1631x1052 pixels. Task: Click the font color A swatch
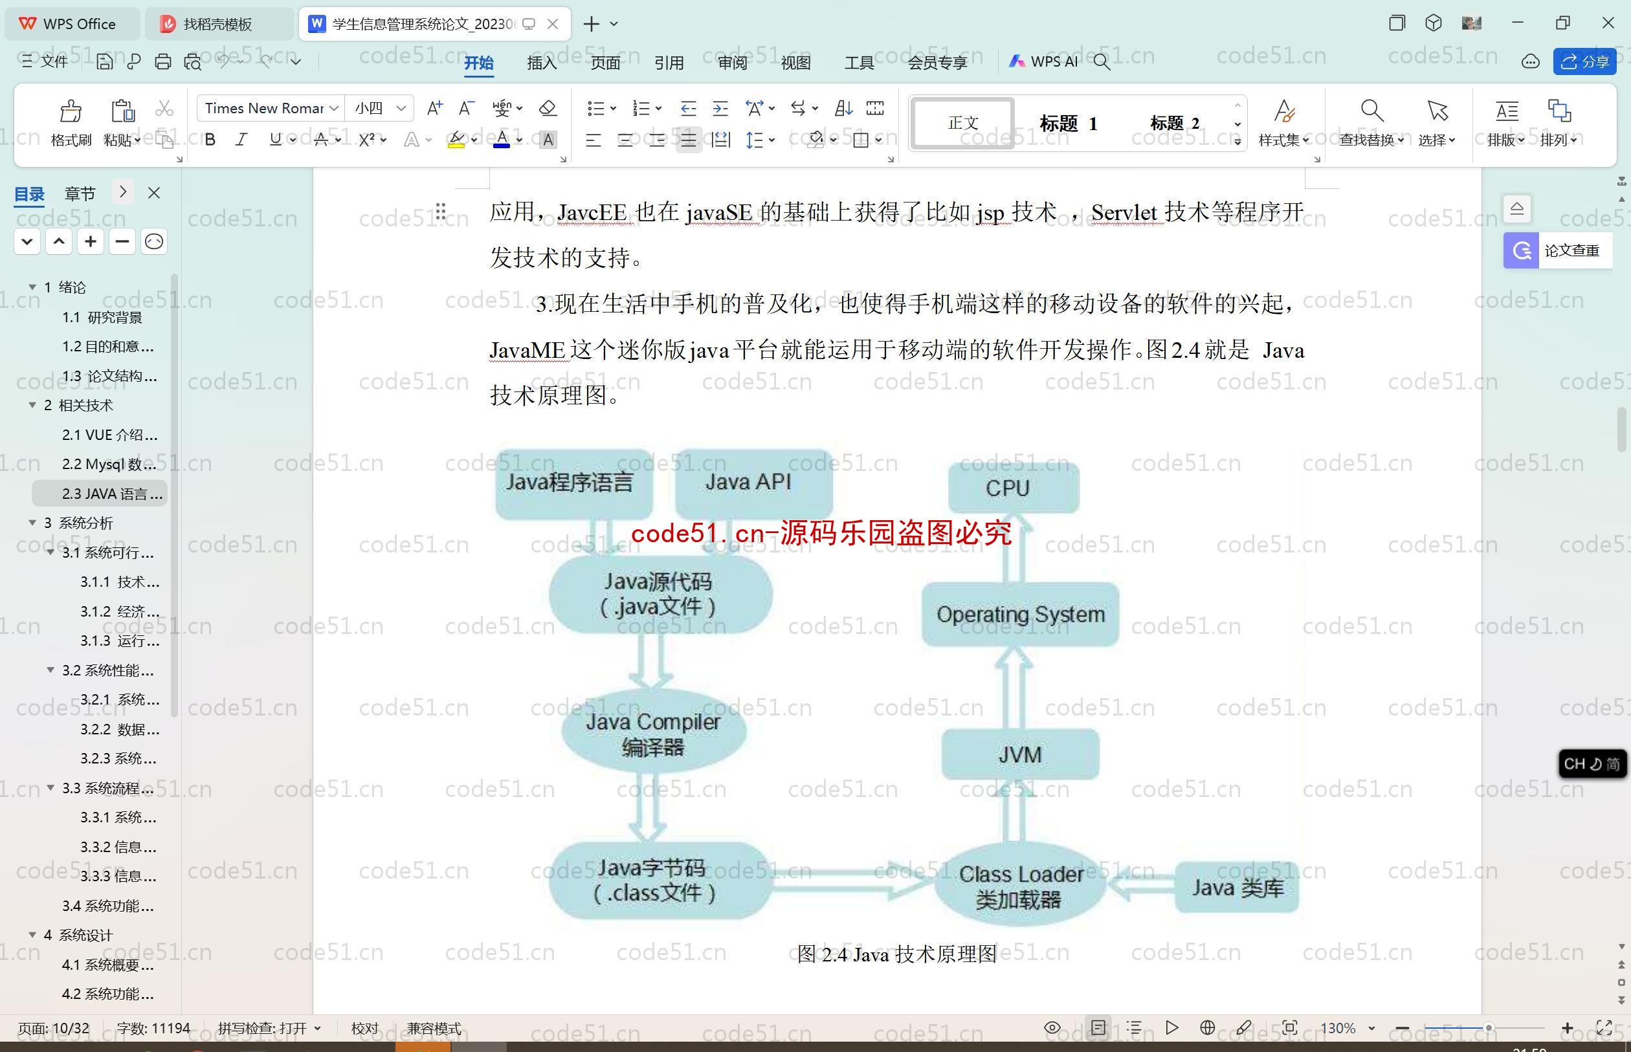pyautogui.click(x=502, y=140)
